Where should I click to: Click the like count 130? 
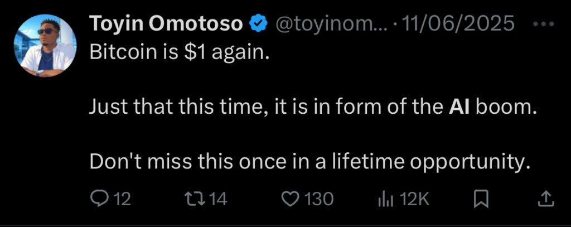pos(321,199)
